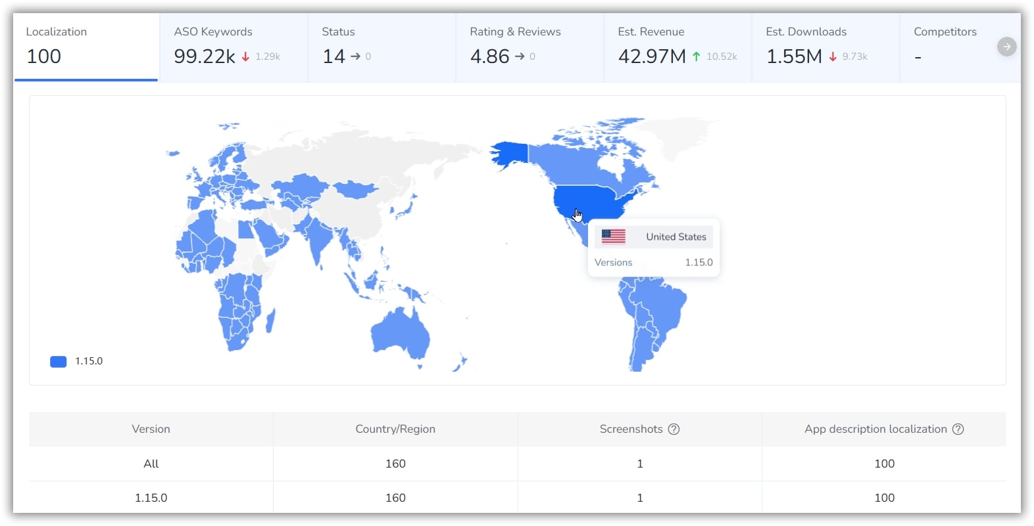Switch to the ASO Keywords tab
The height and width of the screenshot is (526, 1034).
234,47
